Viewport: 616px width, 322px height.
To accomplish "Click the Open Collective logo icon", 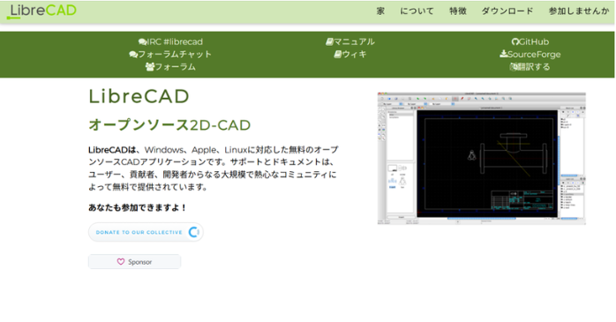I will coord(194,232).
